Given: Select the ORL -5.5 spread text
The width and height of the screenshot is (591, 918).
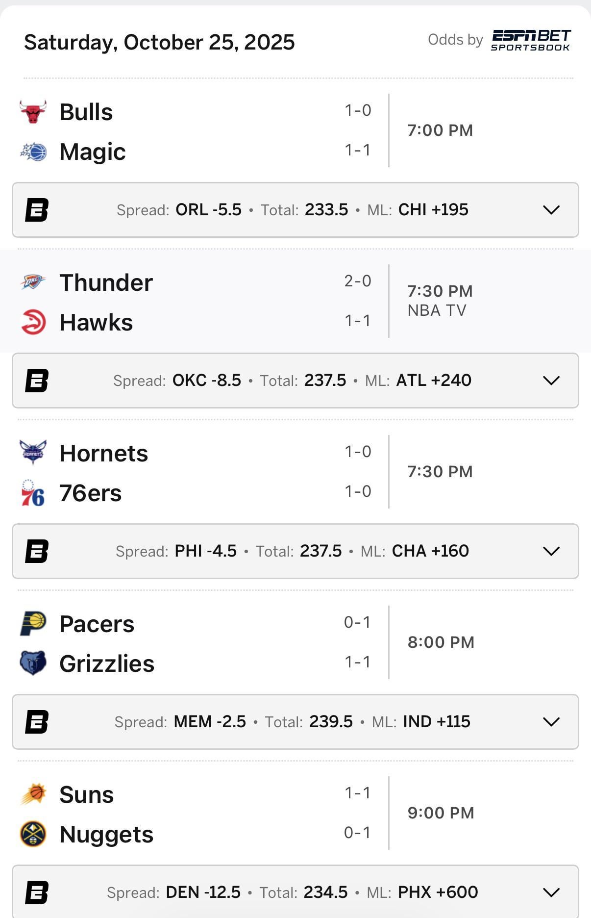Looking at the screenshot, I should pos(208,210).
